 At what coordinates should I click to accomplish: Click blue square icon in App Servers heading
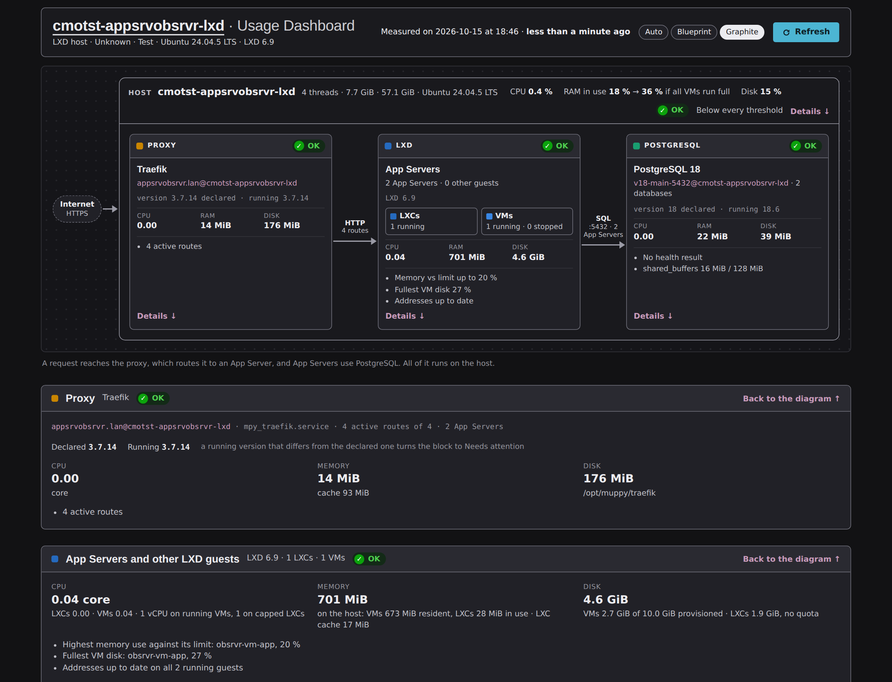click(x=55, y=559)
